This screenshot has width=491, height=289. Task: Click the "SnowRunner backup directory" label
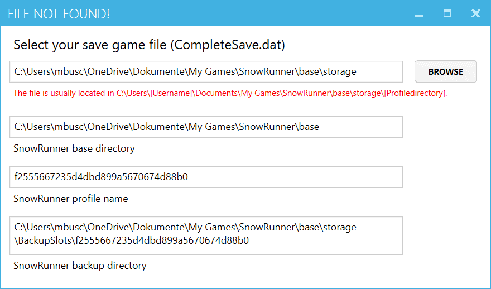[x=80, y=266]
